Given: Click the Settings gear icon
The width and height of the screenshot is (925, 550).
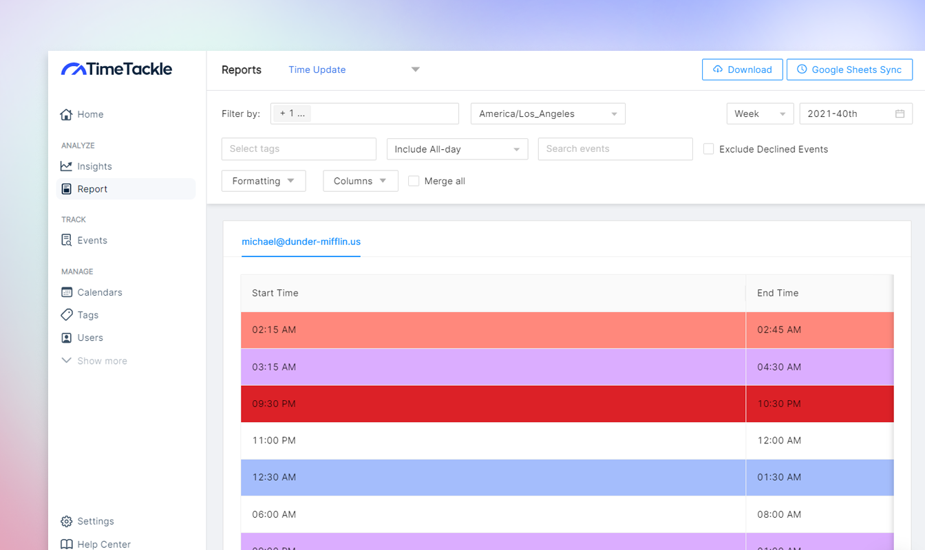Looking at the screenshot, I should (66, 521).
